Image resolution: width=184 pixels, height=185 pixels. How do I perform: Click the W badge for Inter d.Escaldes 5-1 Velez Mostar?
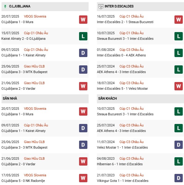coord(178,86)
